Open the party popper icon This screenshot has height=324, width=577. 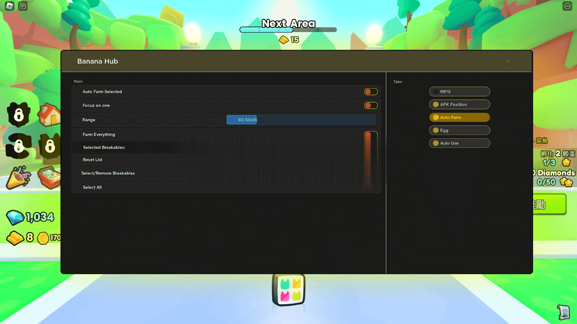pyautogui.click(x=19, y=177)
